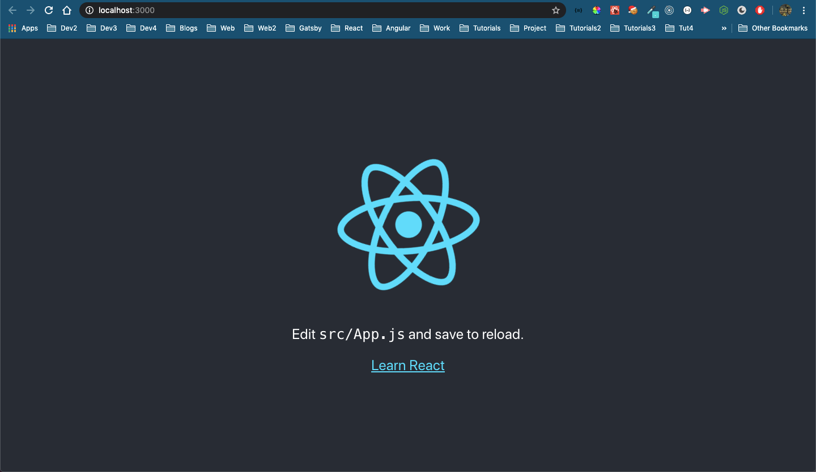View site information for localhost

click(x=89, y=10)
